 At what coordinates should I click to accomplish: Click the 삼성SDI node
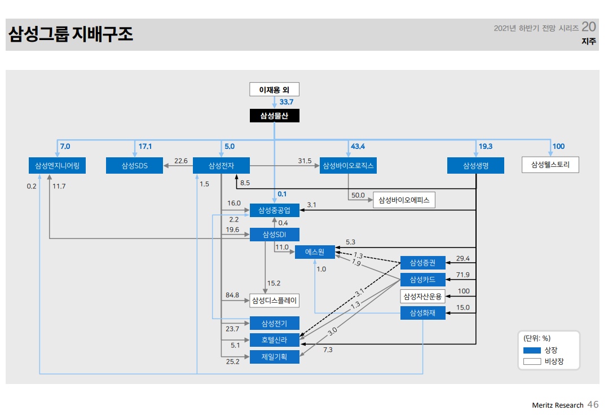click(274, 235)
